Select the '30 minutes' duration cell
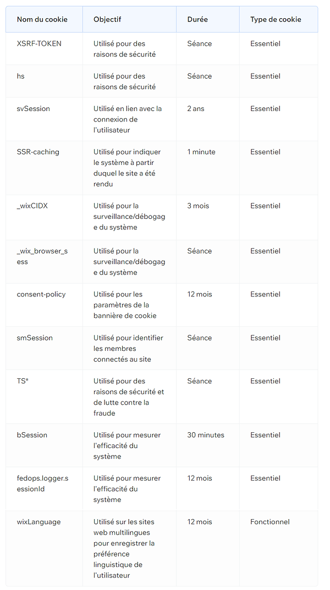 [x=206, y=435]
